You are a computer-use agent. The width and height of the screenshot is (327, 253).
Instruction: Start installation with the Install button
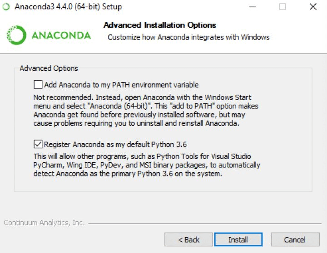tap(238, 239)
